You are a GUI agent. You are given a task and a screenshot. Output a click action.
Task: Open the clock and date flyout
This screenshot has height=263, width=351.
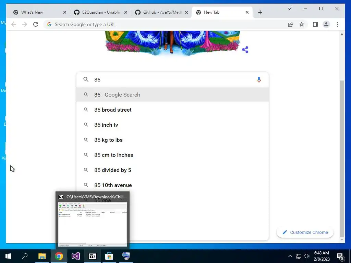pyautogui.click(x=322, y=256)
